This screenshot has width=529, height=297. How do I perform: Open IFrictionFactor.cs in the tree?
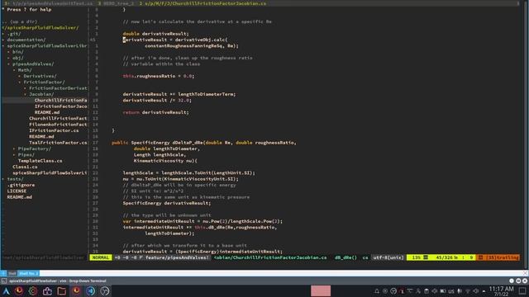click(x=54, y=130)
